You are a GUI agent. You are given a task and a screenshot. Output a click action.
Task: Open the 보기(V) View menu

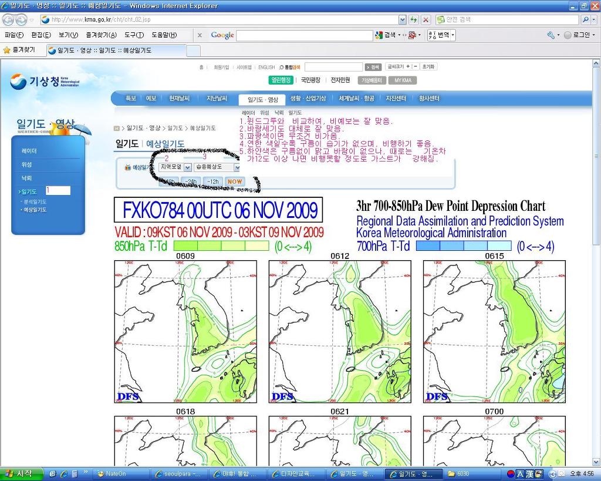[68, 35]
